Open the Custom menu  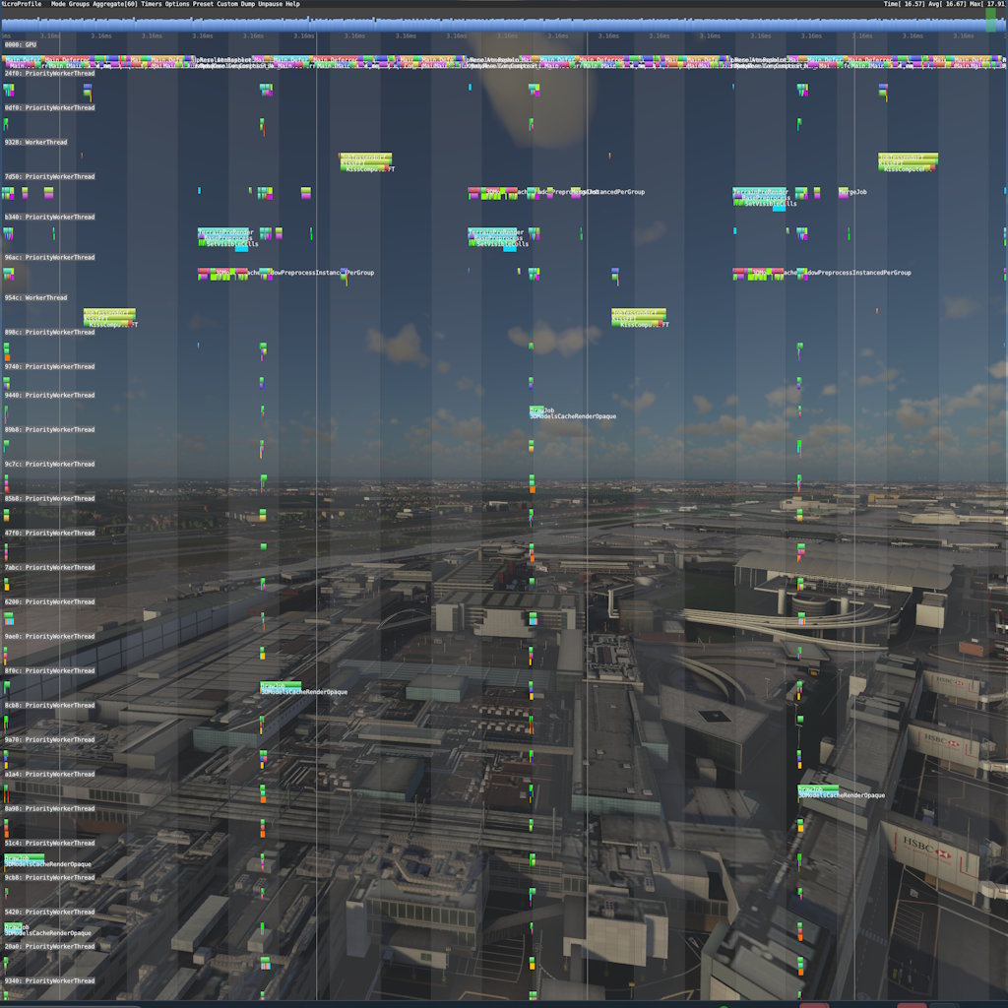227,4
